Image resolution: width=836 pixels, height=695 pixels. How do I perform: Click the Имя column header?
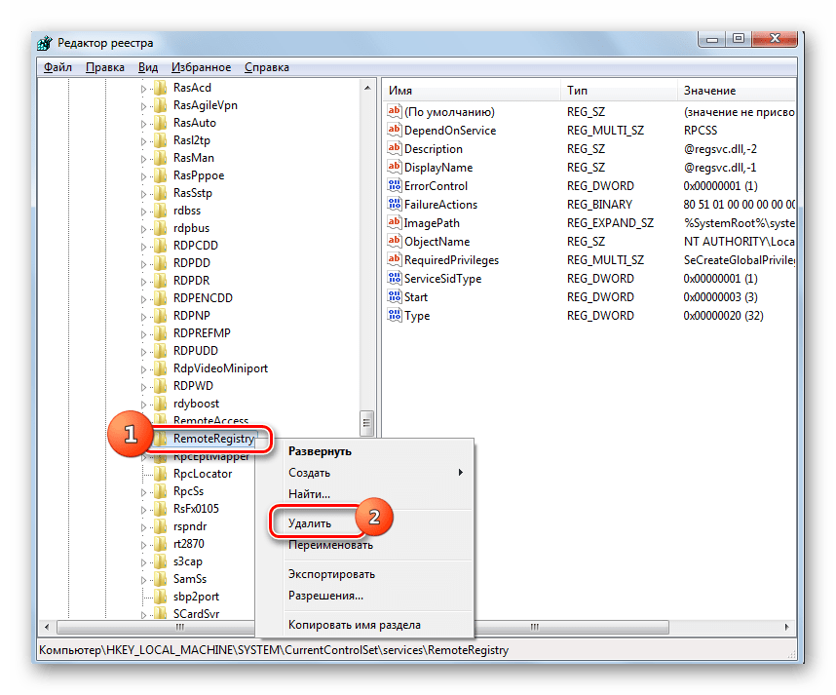click(x=468, y=91)
